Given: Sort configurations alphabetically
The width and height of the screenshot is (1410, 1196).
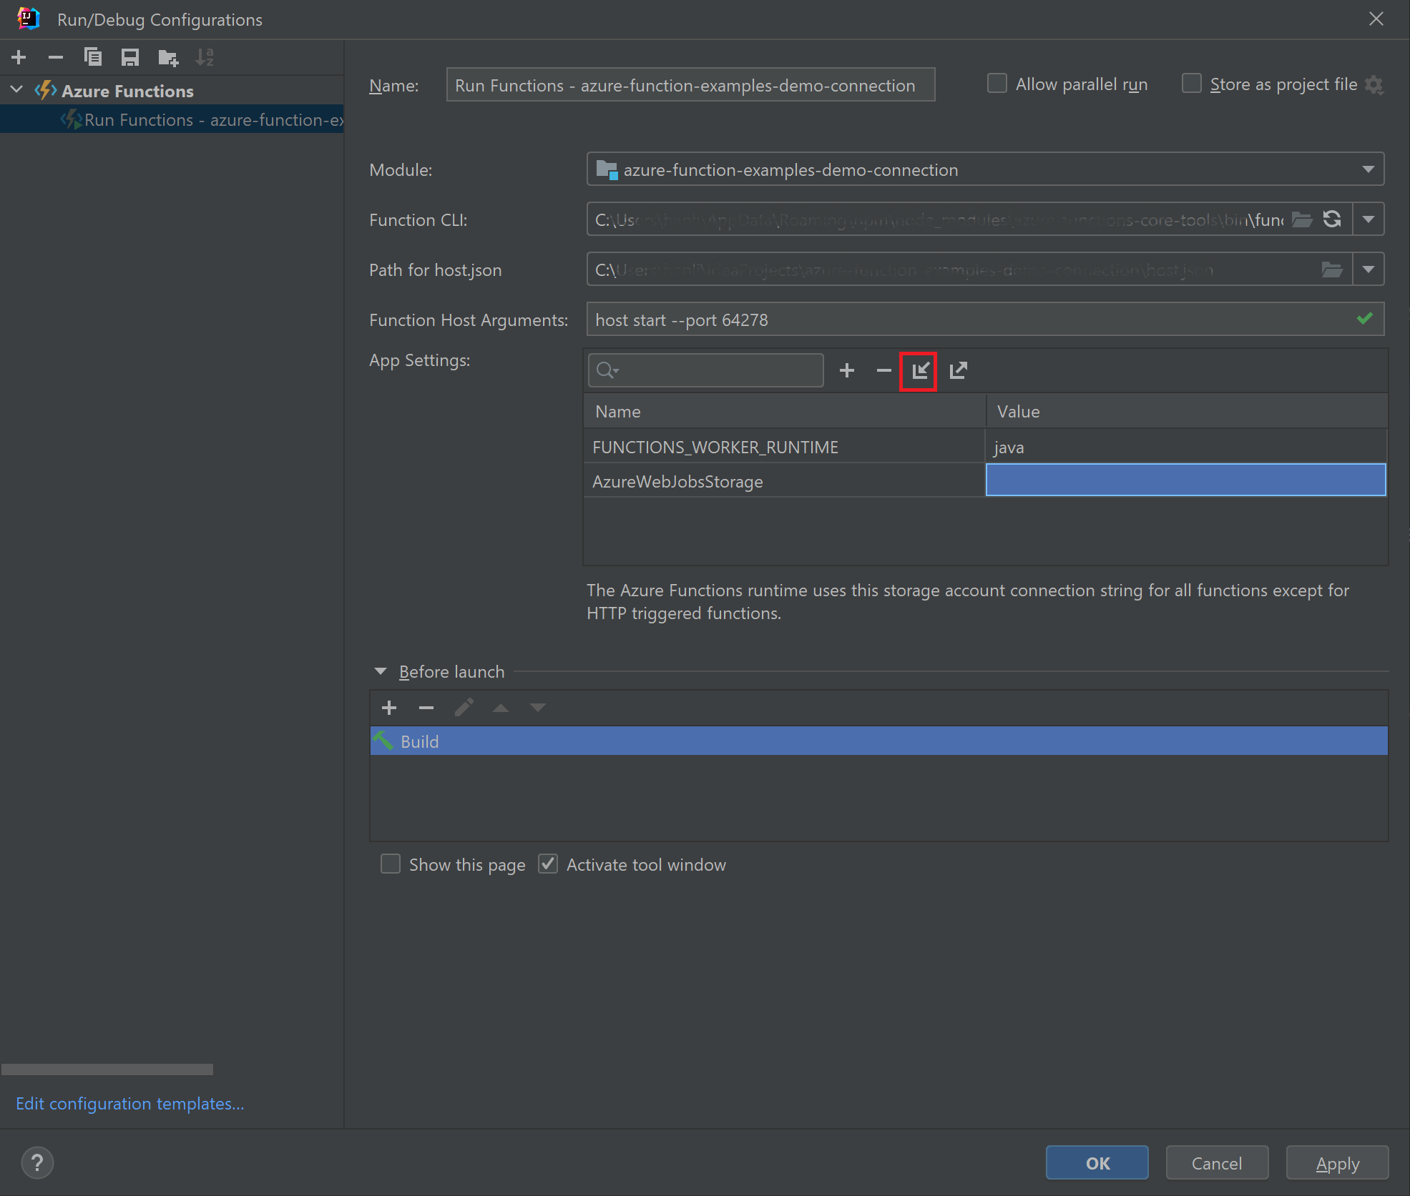Looking at the screenshot, I should pyautogui.click(x=205, y=57).
